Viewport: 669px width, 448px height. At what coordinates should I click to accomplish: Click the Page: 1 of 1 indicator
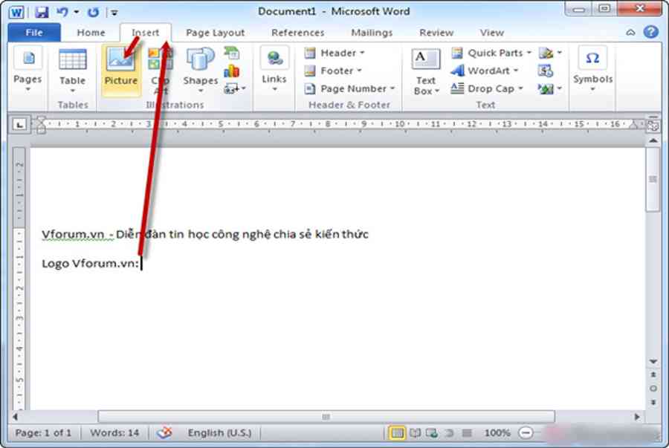[43, 433]
